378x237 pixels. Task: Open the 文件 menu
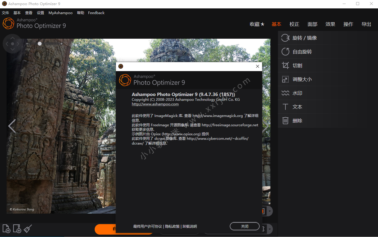5,13
